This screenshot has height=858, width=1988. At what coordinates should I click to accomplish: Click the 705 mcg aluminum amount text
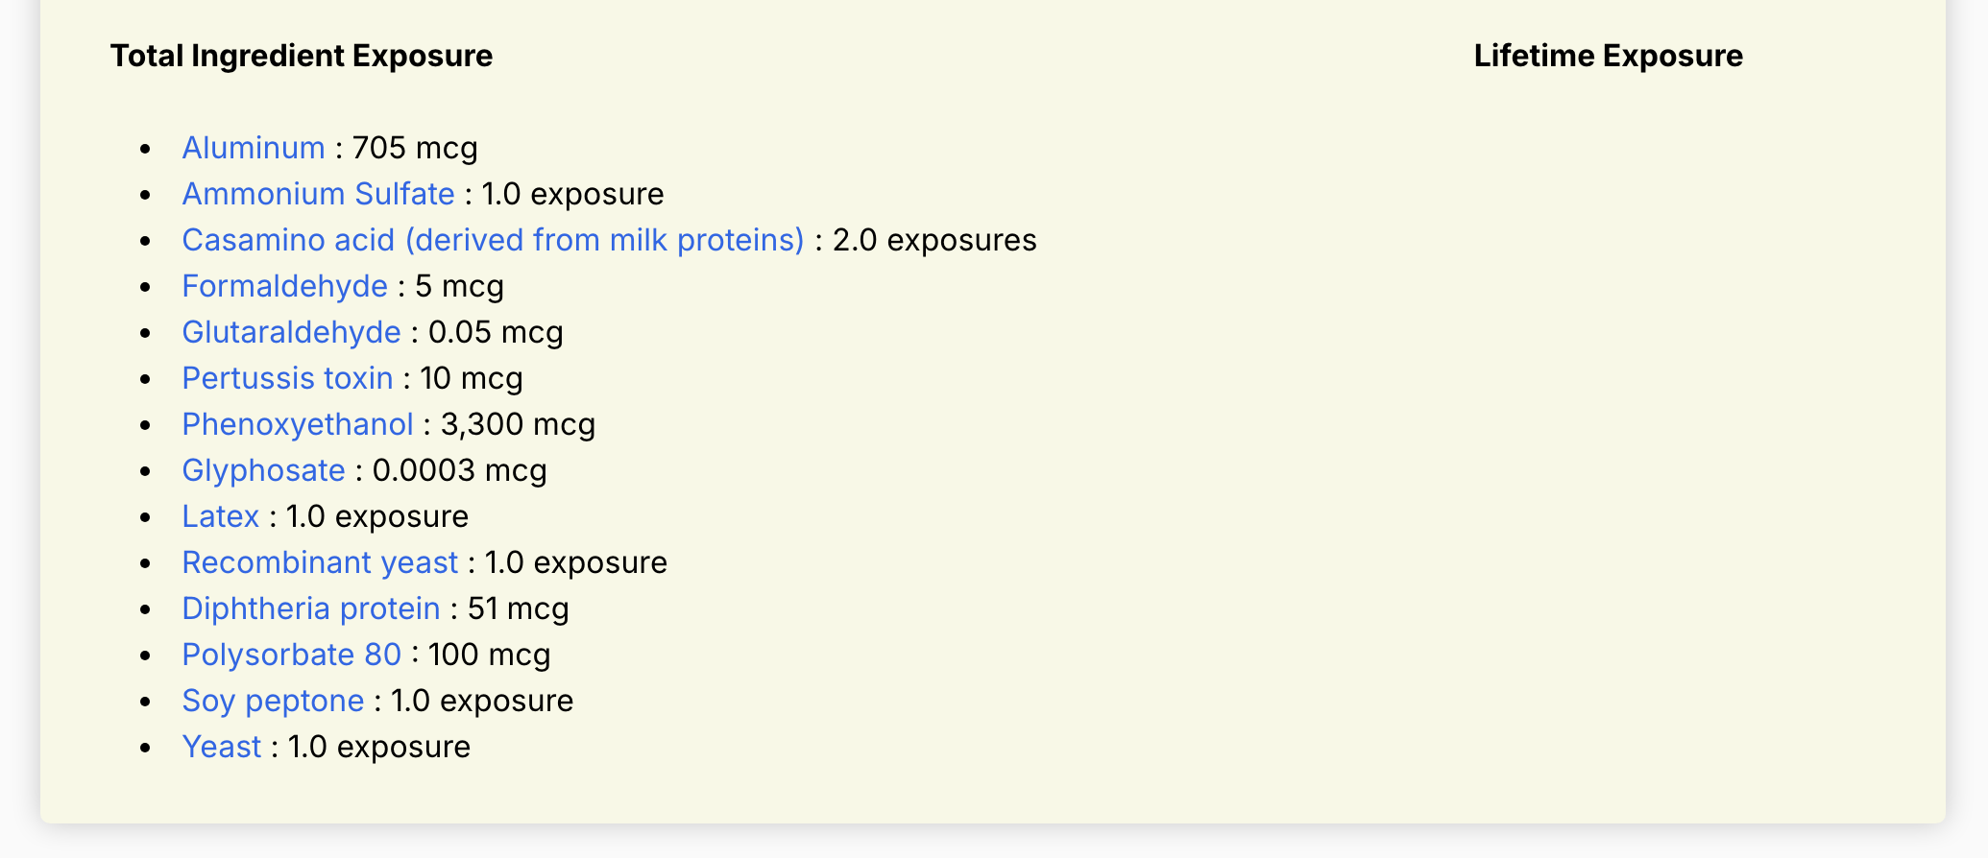coord(415,148)
